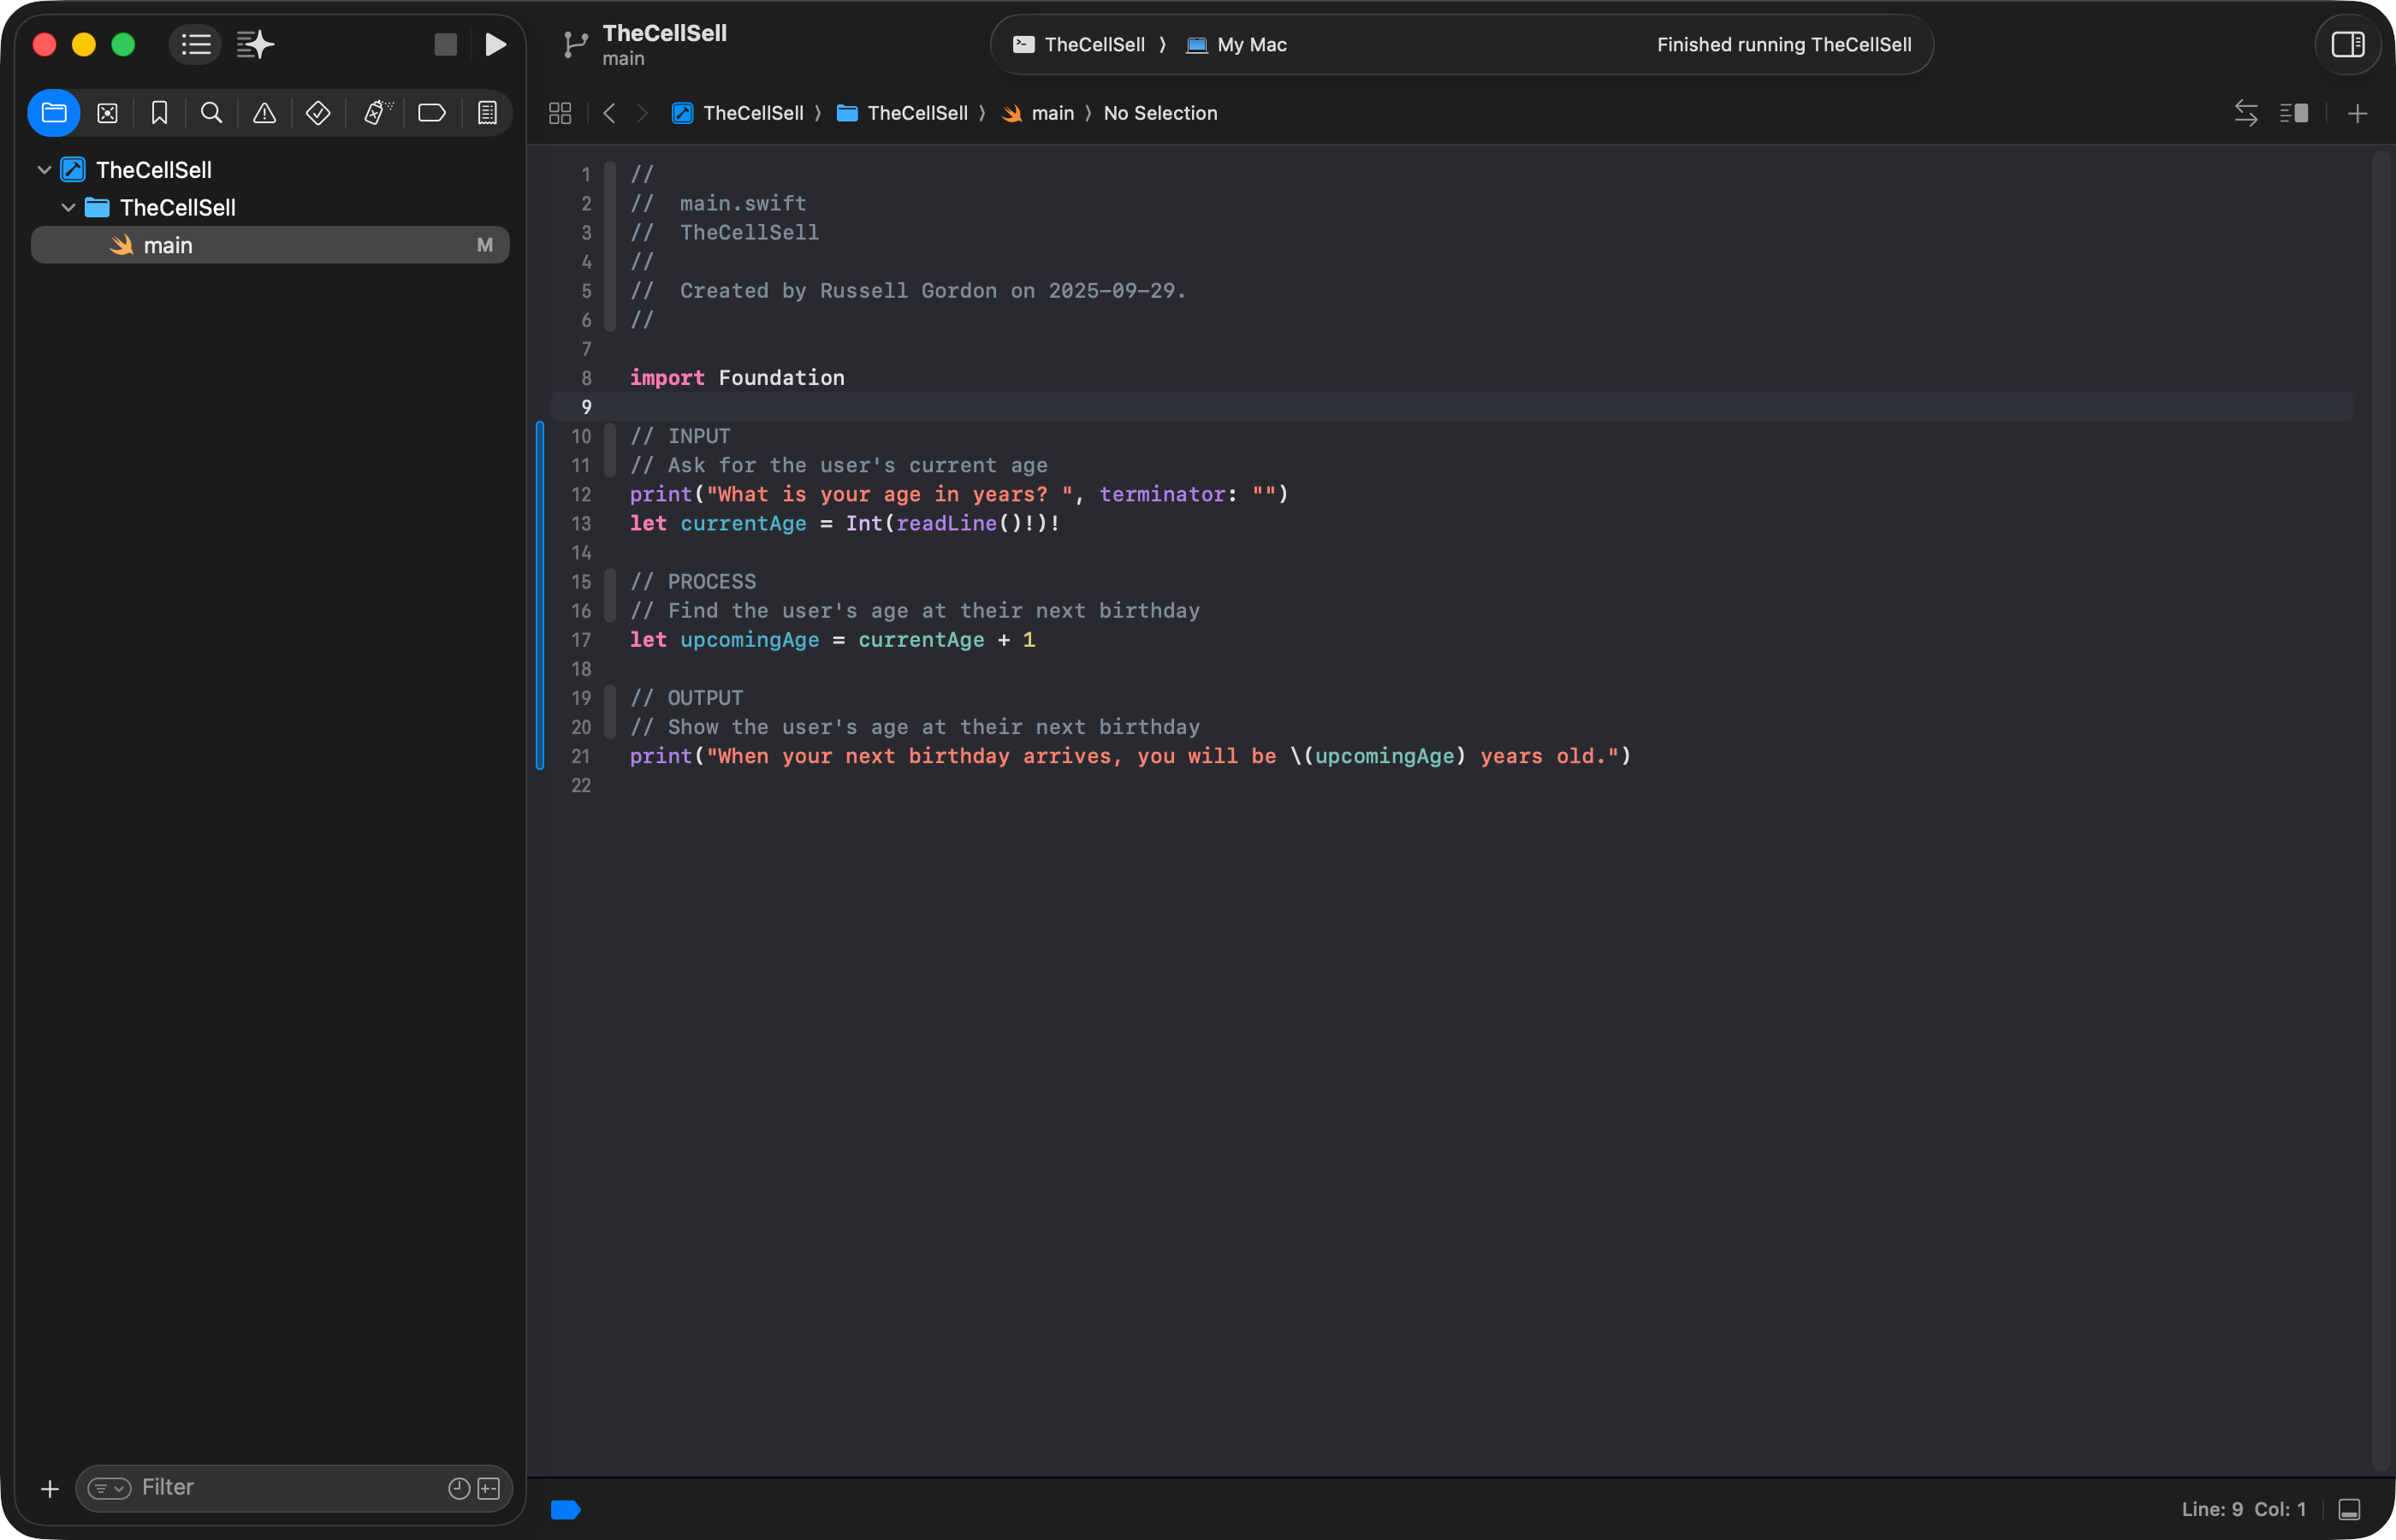Open the Report navigator icon
The width and height of the screenshot is (2396, 1540).
pyautogui.click(x=487, y=113)
